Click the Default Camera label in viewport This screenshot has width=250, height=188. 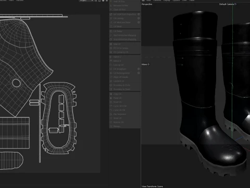(228, 4)
